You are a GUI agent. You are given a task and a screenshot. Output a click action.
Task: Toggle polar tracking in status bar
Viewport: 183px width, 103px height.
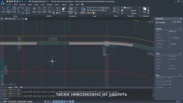(53, 102)
